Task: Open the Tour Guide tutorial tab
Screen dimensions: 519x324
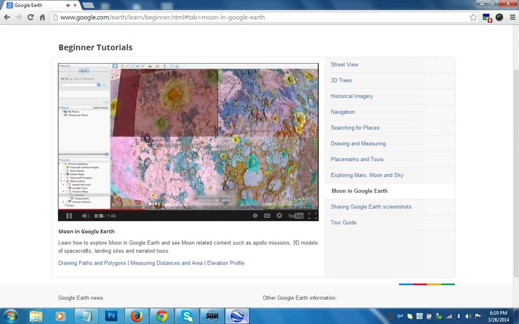Action: pyautogui.click(x=390, y=222)
